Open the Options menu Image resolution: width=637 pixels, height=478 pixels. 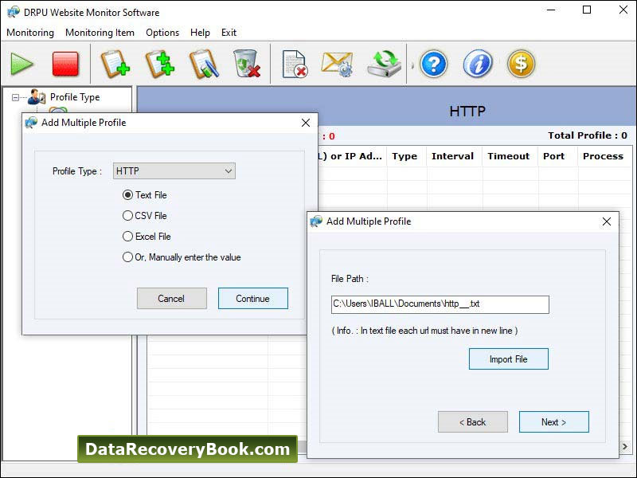point(162,33)
